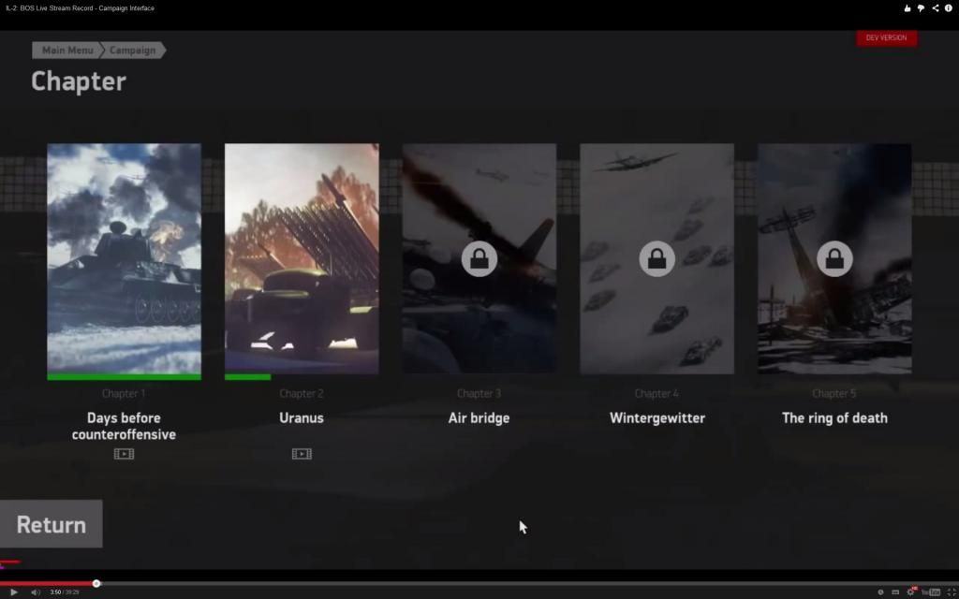Select the Air bridge chapter artwork
The image size is (959, 599).
[x=479, y=258]
